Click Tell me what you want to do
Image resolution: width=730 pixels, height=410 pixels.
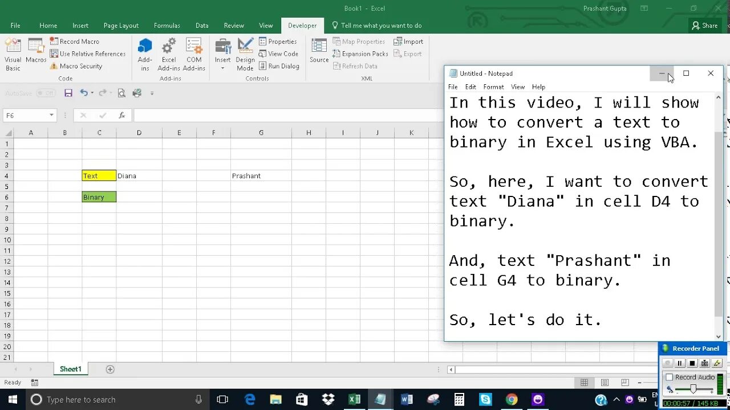point(377,26)
